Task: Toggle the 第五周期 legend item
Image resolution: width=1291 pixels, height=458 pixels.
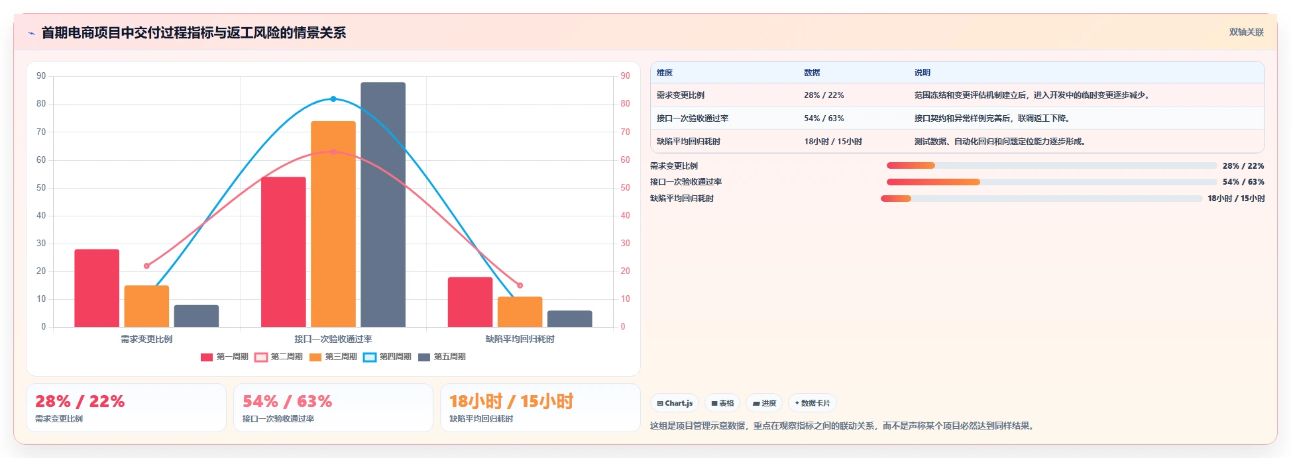Action: [x=441, y=357]
